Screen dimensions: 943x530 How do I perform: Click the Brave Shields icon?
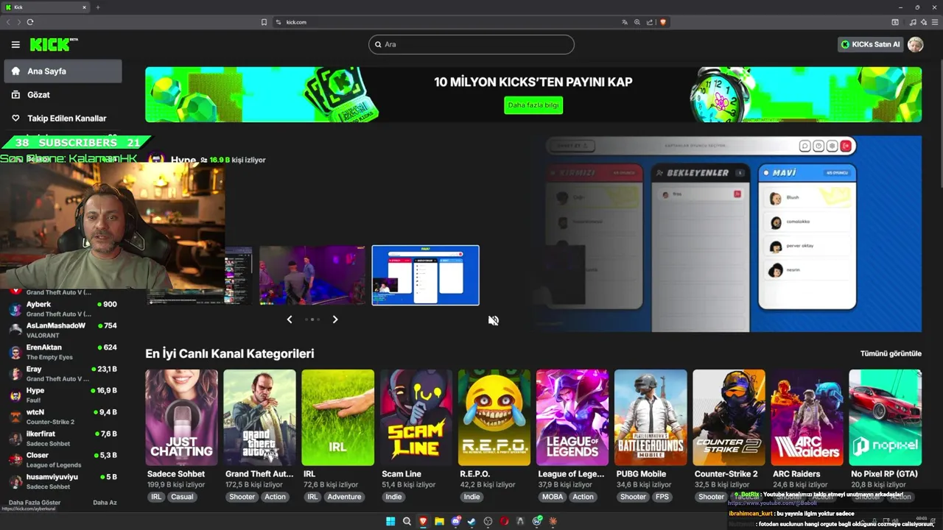coord(663,22)
